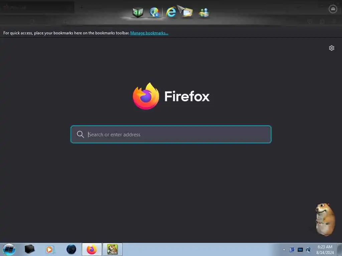Click the Show desktop strip

tap(339, 249)
